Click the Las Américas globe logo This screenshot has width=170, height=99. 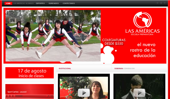142,20
